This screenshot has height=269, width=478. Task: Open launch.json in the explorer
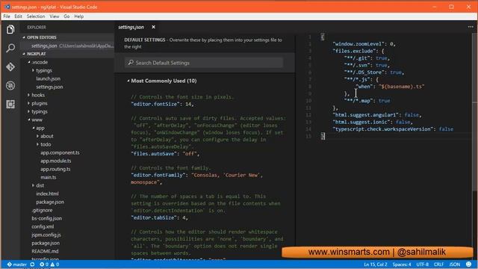pos(48,78)
